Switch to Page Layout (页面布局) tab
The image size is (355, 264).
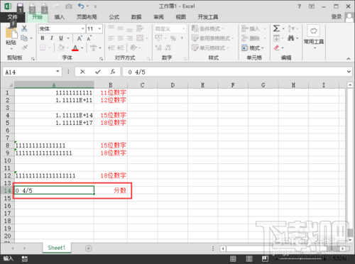87,17
